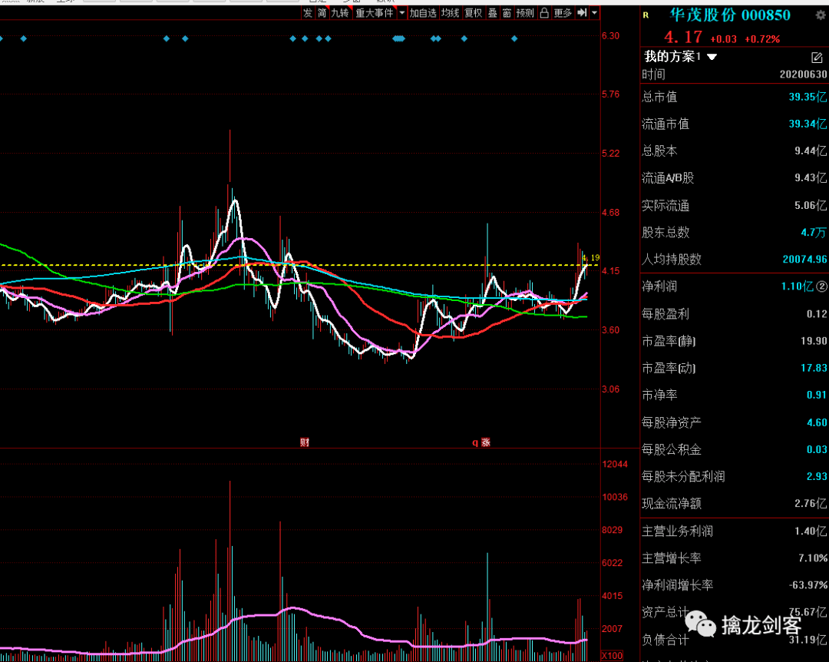Click the 加自选 button
The width and height of the screenshot is (829, 662).
423,13
